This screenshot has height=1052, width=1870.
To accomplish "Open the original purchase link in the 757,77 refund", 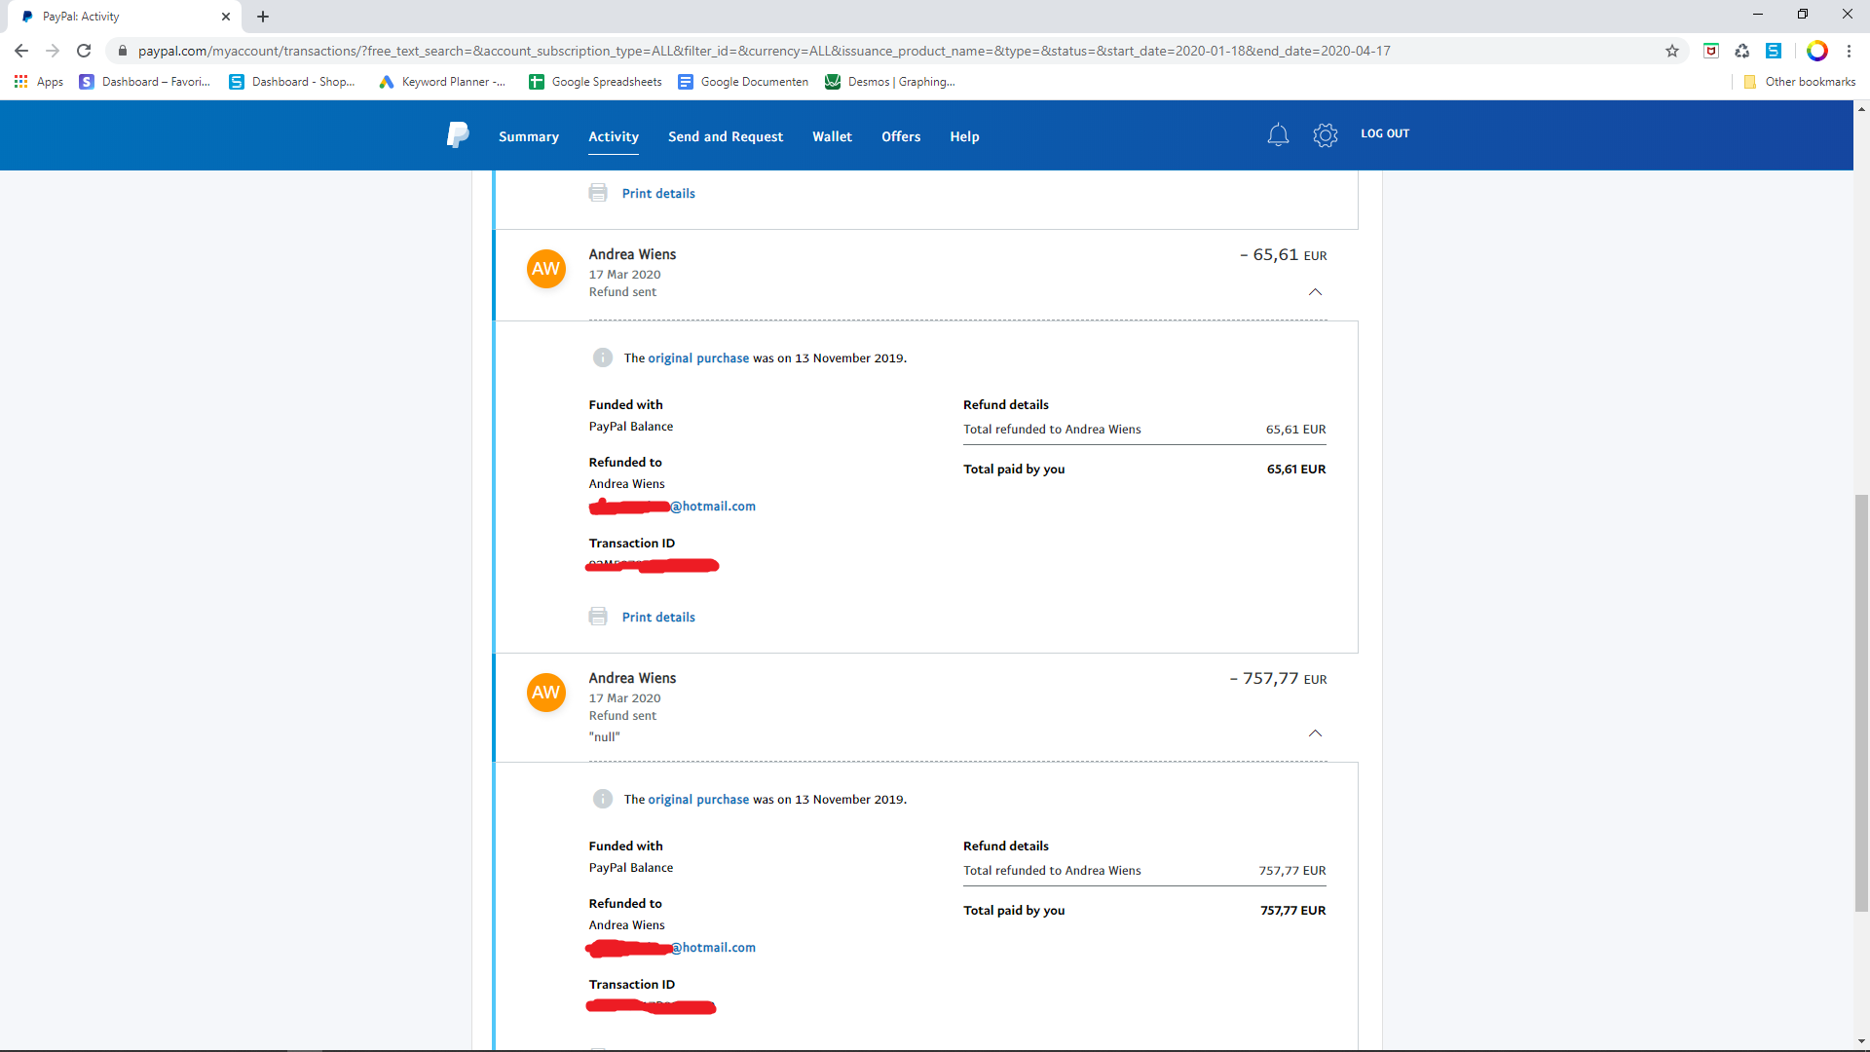I will 698,799.
